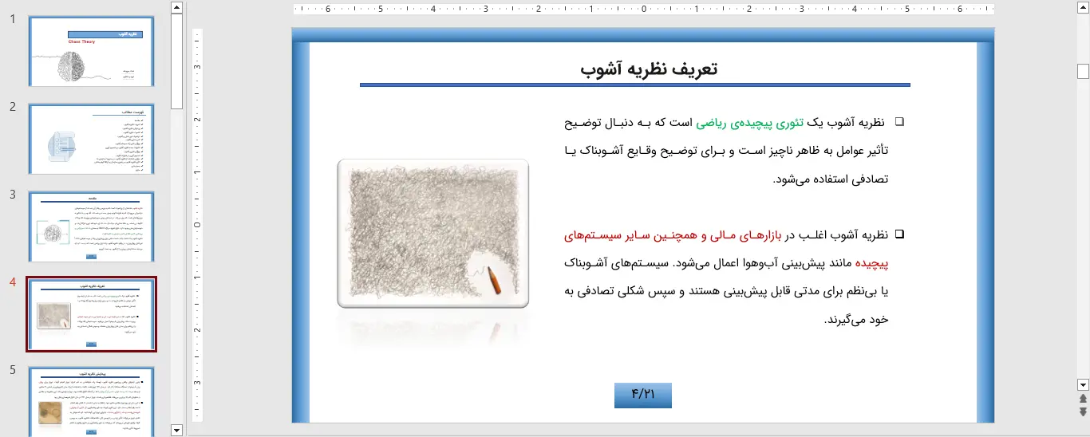This screenshot has height=437, width=1090.
Task: Select slide 3 thumbnail in the panel
Action: click(x=92, y=226)
